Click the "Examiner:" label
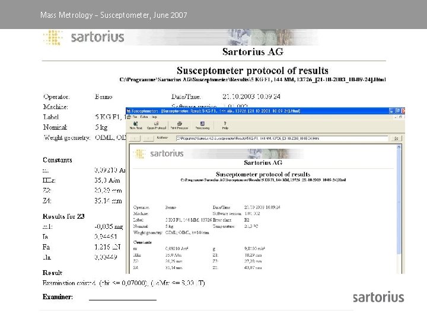Screen dimensions: 427x320 point(58,297)
